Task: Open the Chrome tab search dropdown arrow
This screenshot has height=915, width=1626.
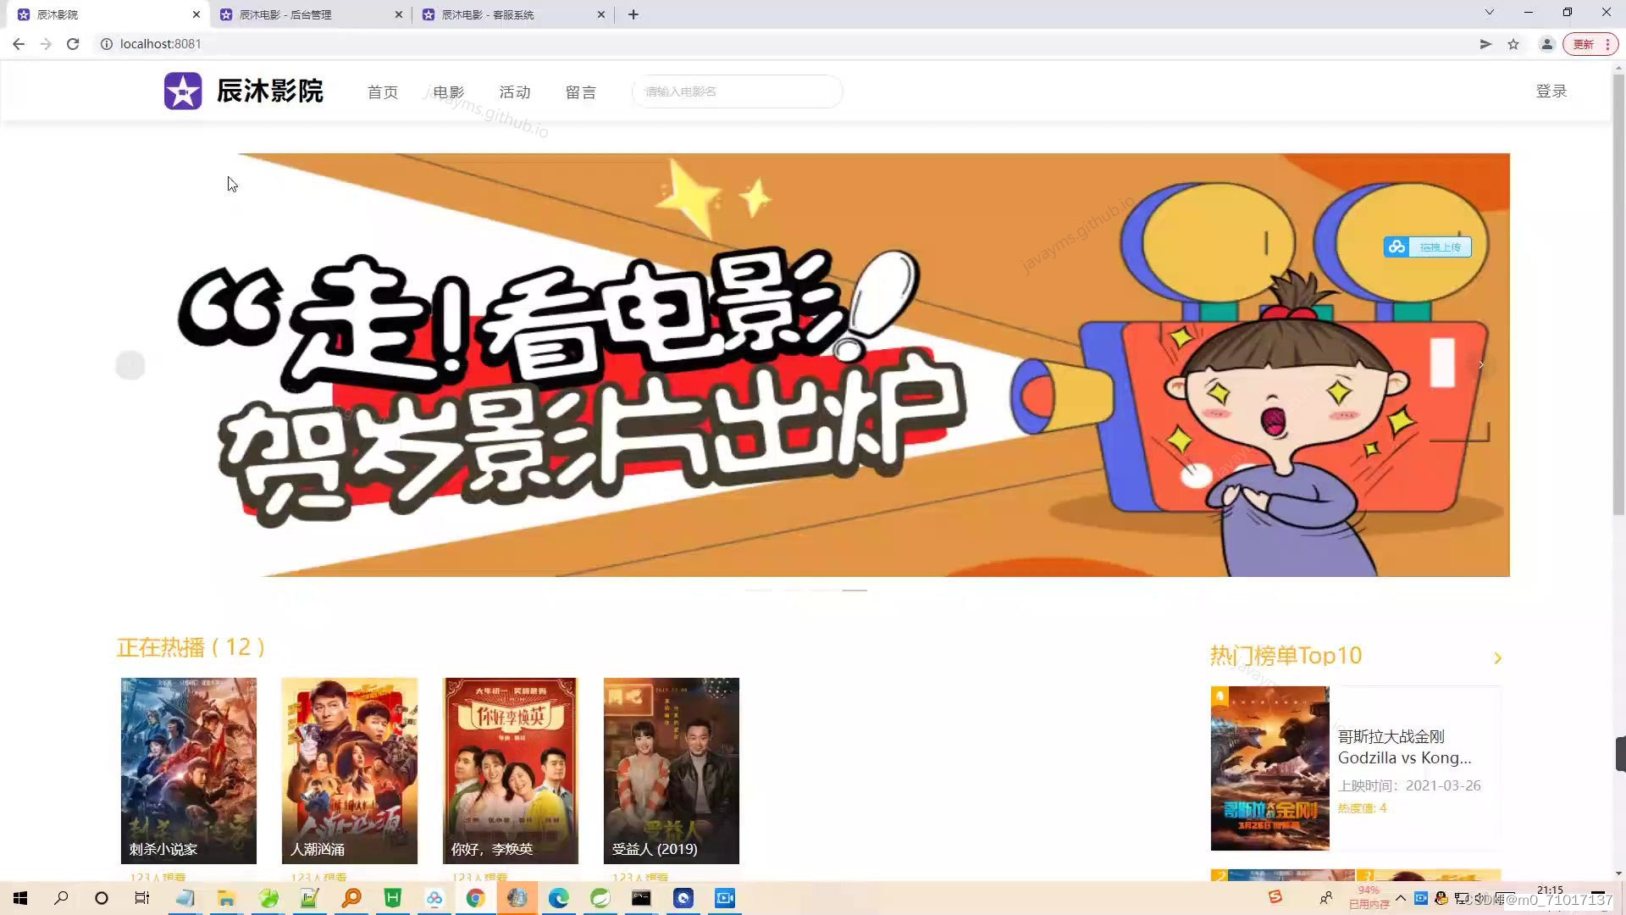Action: 1490,13
